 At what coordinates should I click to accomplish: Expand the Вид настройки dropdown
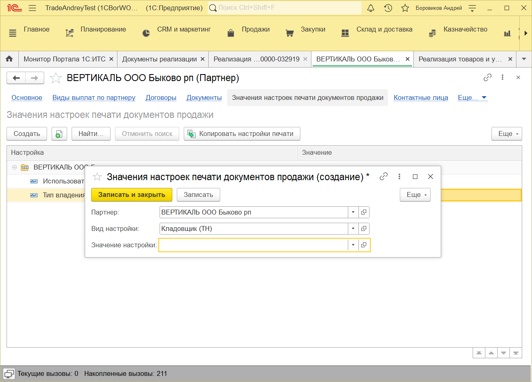(x=353, y=228)
